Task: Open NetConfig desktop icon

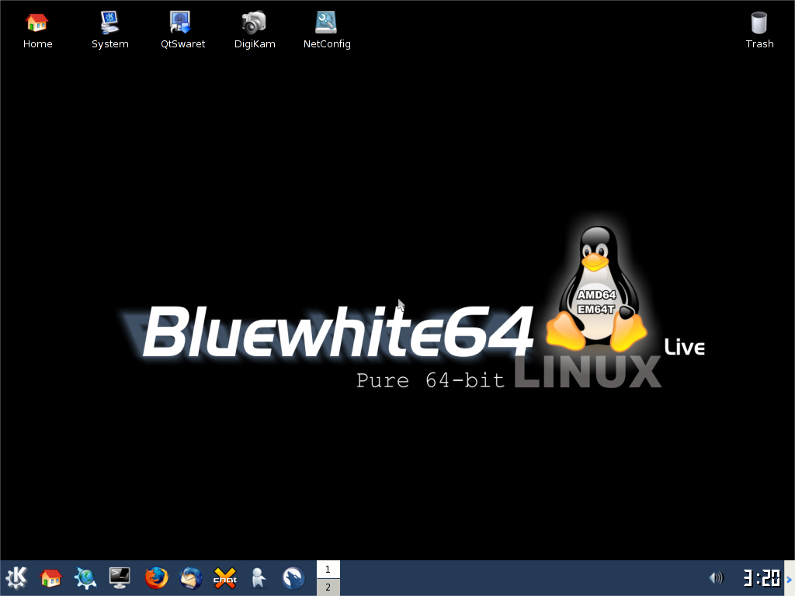Action: pyautogui.click(x=327, y=30)
